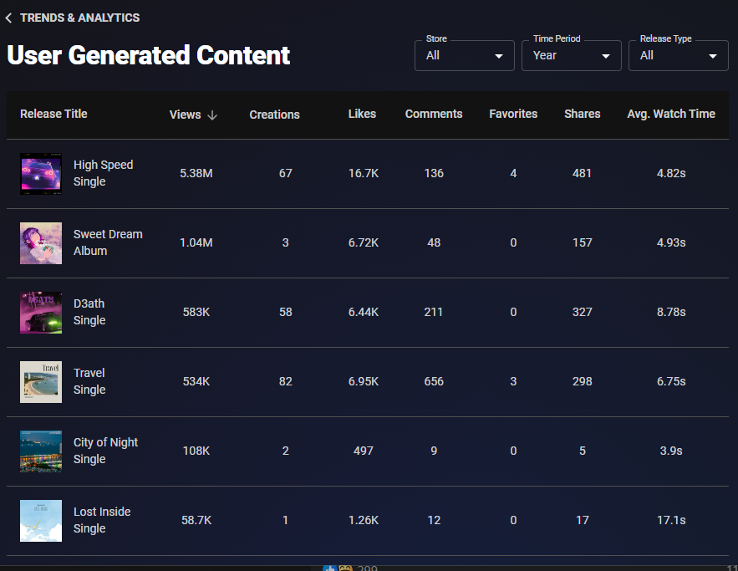Click the 157 shares value
Screen dimensions: 738x571
point(583,242)
